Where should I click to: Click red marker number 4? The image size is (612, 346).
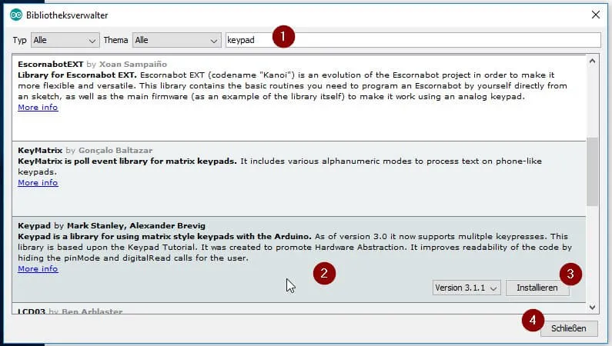click(532, 320)
